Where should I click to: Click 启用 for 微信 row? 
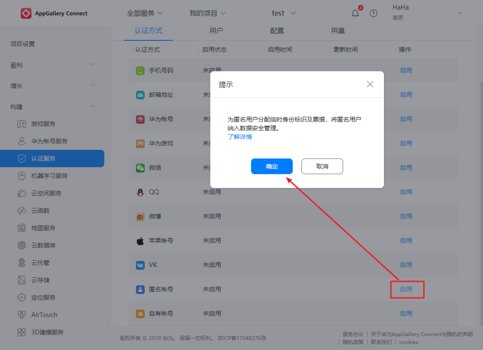click(x=406, y=168)
